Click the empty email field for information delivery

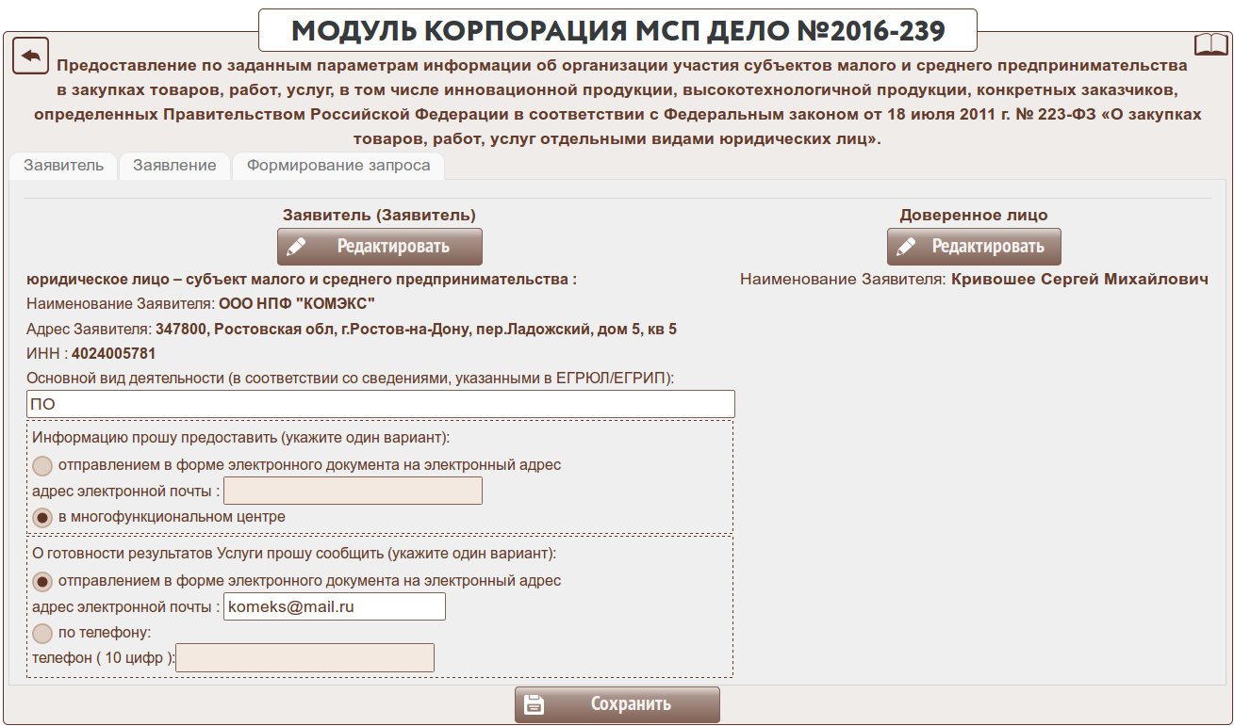coord(353,491)
